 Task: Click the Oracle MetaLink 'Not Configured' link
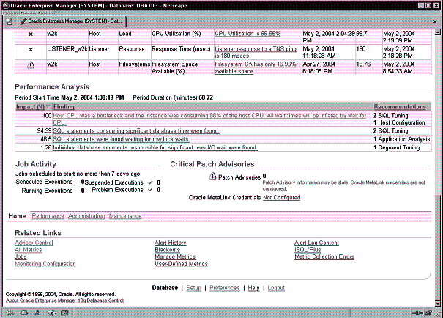point(281,198)
